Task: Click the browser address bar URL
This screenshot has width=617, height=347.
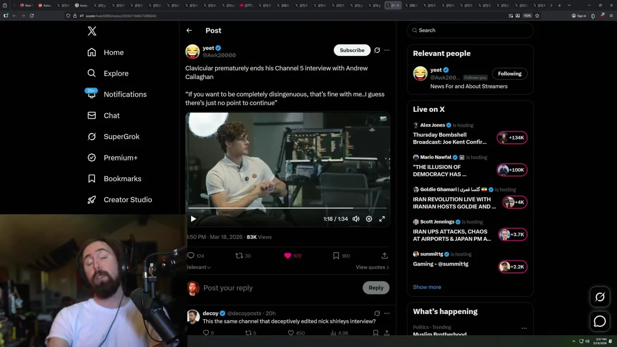Action: (121, 16)
